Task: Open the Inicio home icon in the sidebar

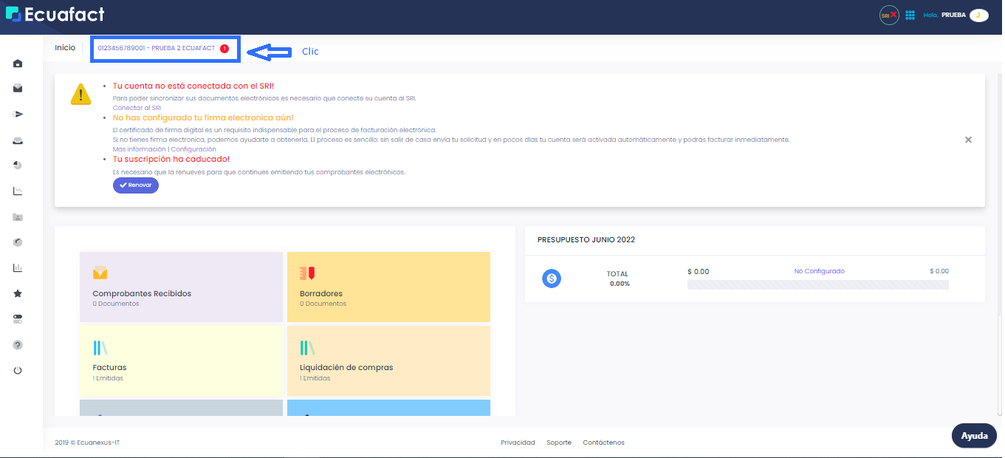Action: 17,64
